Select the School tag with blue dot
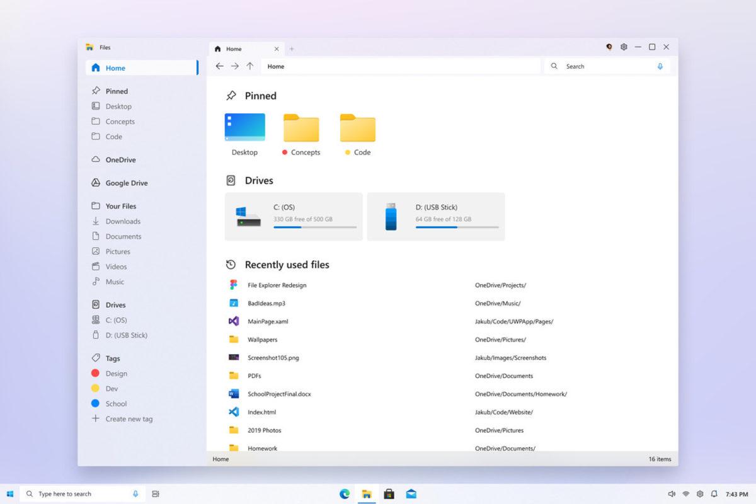The width and height of the screenshot is (756, 504). 117,403
